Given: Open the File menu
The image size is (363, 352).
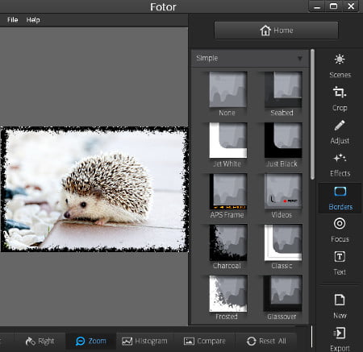Looking at the screenshot, I should pyautogui.click(x=12, y=20).
